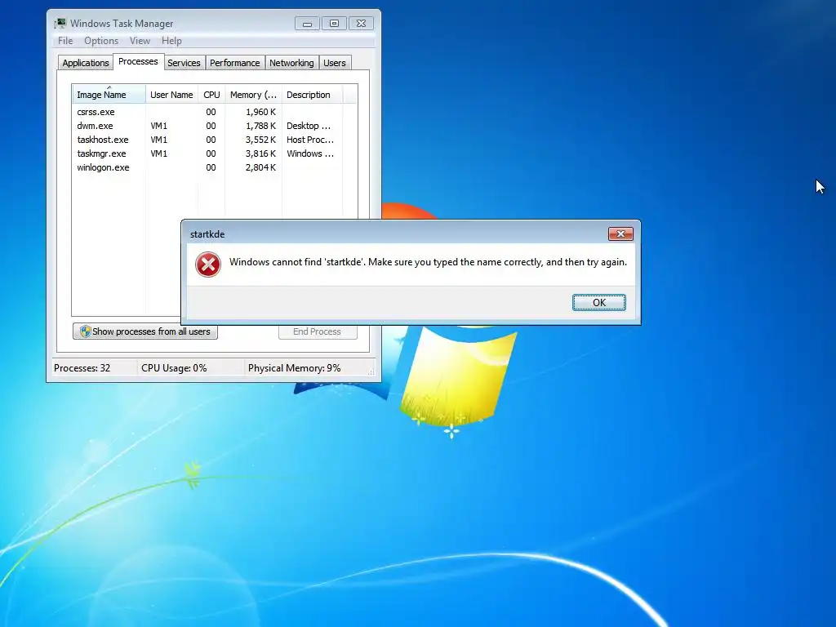Open the View menu in Task Manager
Image resolution: width=836 pixels, height=627 pixels.
pos(140,41)
